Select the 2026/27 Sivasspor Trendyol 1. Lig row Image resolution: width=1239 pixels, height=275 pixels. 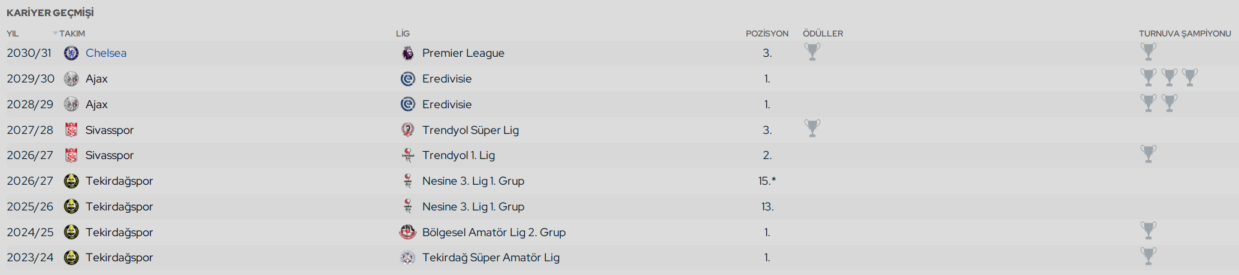[619, 155]
